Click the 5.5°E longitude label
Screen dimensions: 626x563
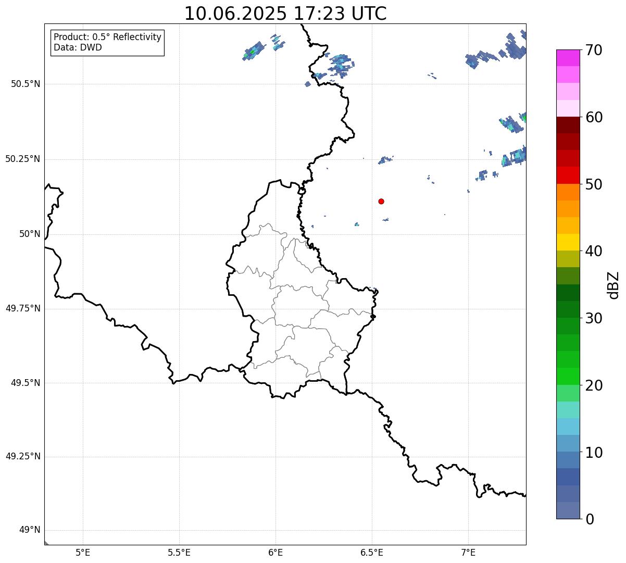click(179, 553)
